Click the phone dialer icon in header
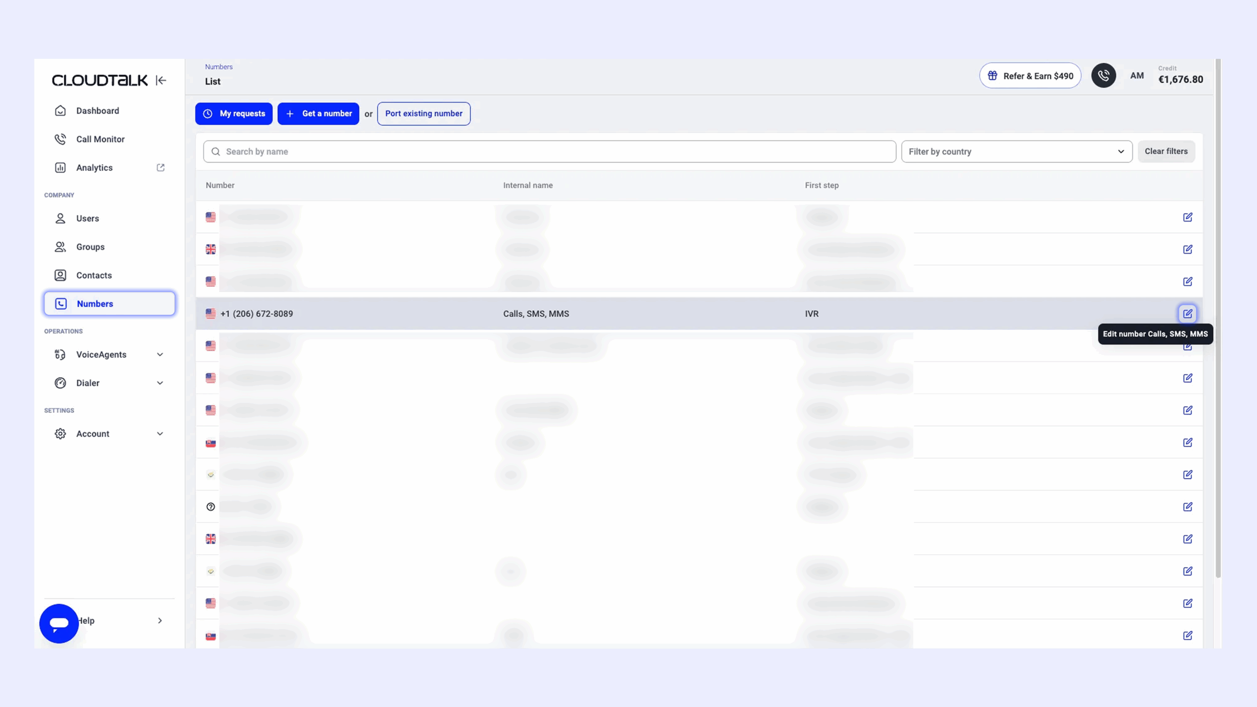 [1103, 76]
